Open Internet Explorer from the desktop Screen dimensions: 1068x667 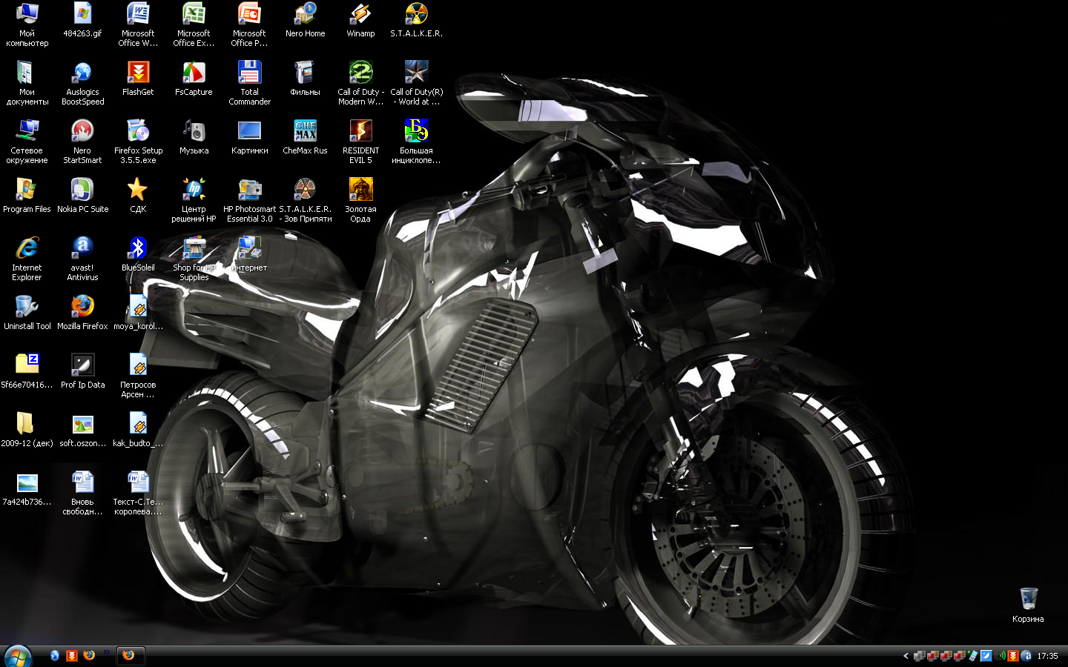tap(27, 248)
